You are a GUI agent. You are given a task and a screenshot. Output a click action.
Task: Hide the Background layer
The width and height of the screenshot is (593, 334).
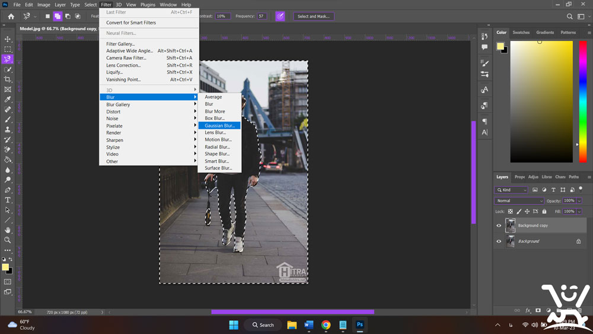(x=499, y=241)
